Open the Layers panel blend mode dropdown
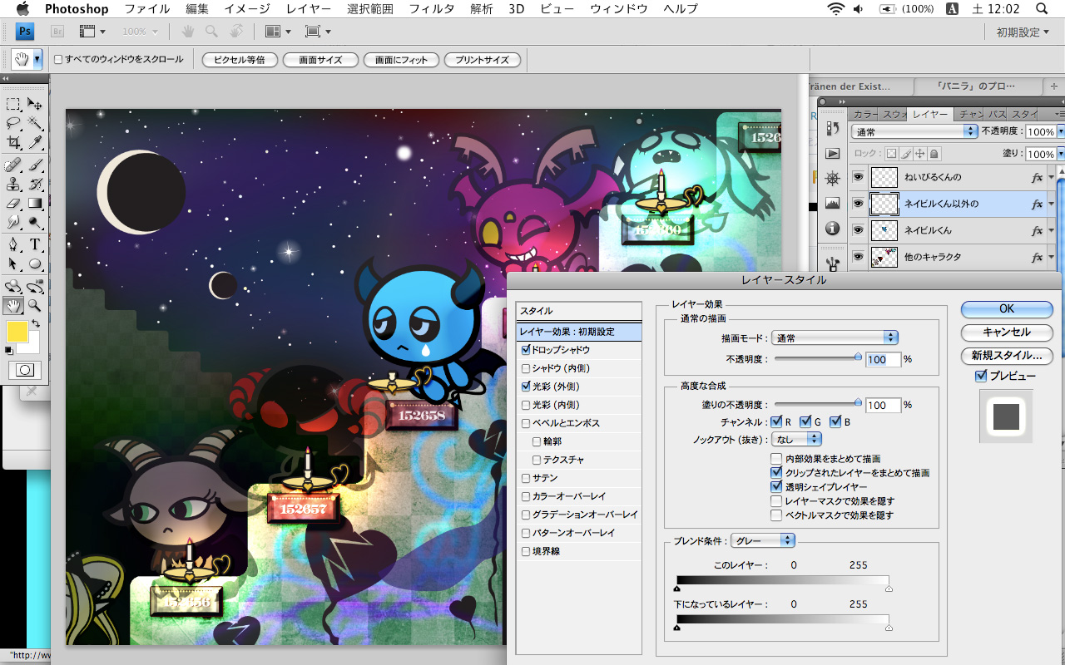The width and height of the screenshot is (1065, 665). [x=914, y=132]
